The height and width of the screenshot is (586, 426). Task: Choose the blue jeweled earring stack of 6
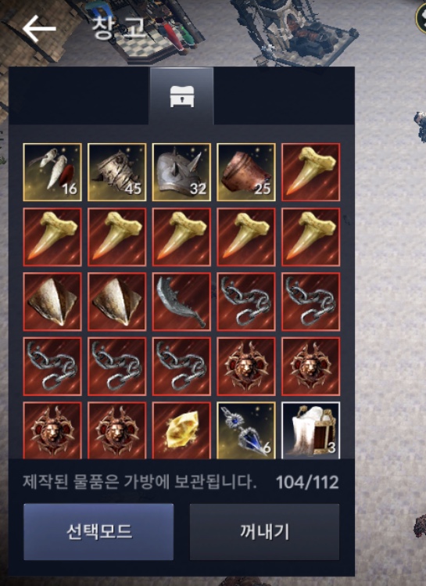[x=246, y=430]
